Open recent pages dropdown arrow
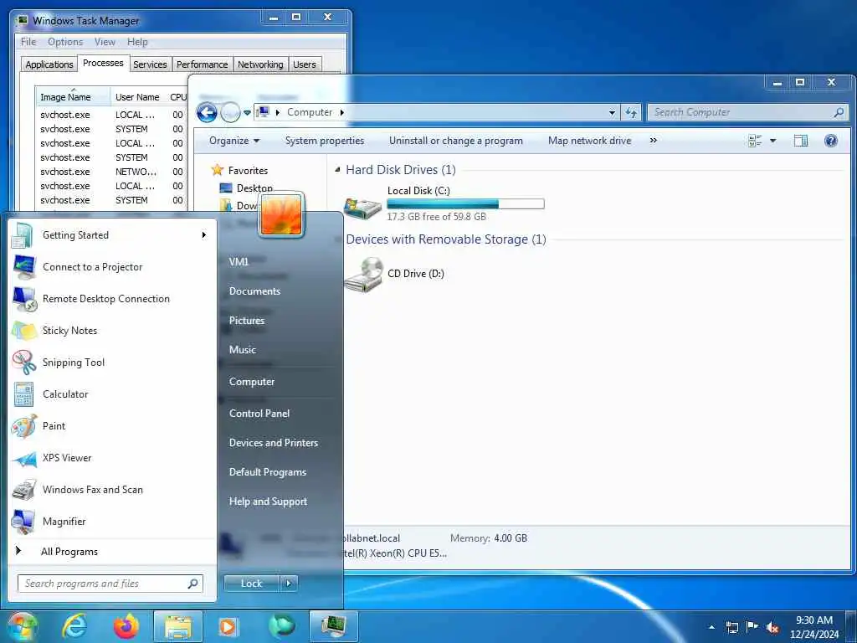Image resolution: width=857 pixels, height=643 pixels. click(247, 113)
